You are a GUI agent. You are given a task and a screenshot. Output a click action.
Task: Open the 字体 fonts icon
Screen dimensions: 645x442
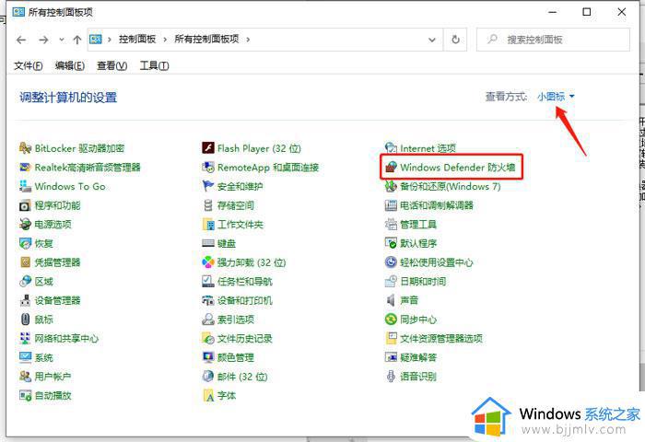pyautogui.click(x=208, y=396)
